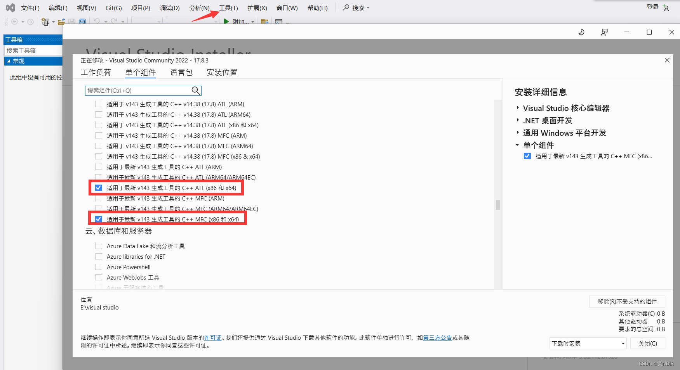Open the 第三方公告 link
Screen dimensions: 680x370
click(438, 338)
